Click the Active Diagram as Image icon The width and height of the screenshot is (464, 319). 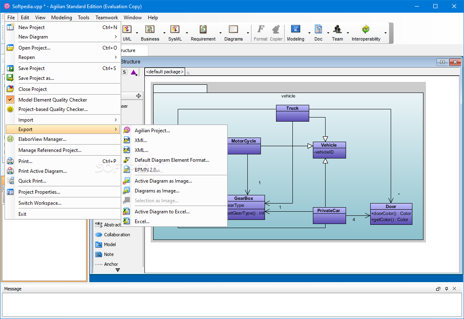click(x=127, y=181)
